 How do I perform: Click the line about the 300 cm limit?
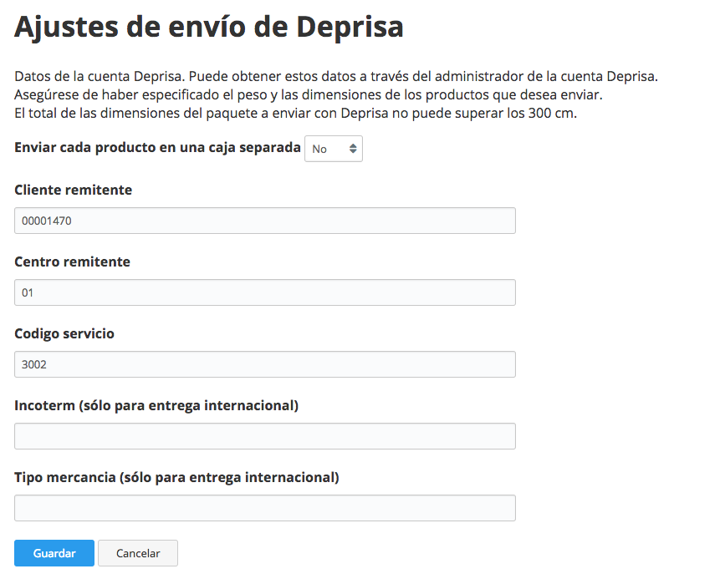[x=296, y=113]
